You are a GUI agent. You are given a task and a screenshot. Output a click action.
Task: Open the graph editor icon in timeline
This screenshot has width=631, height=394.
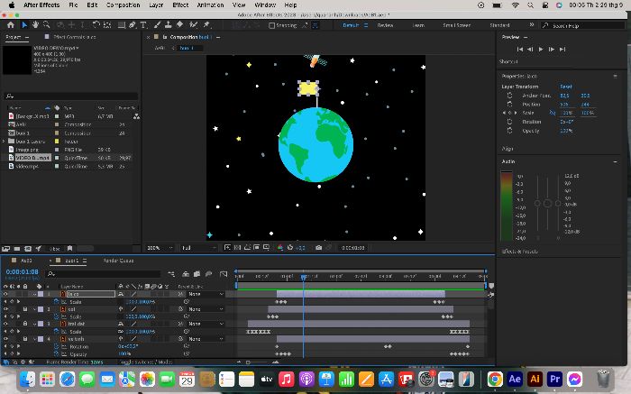pos(224,274)
